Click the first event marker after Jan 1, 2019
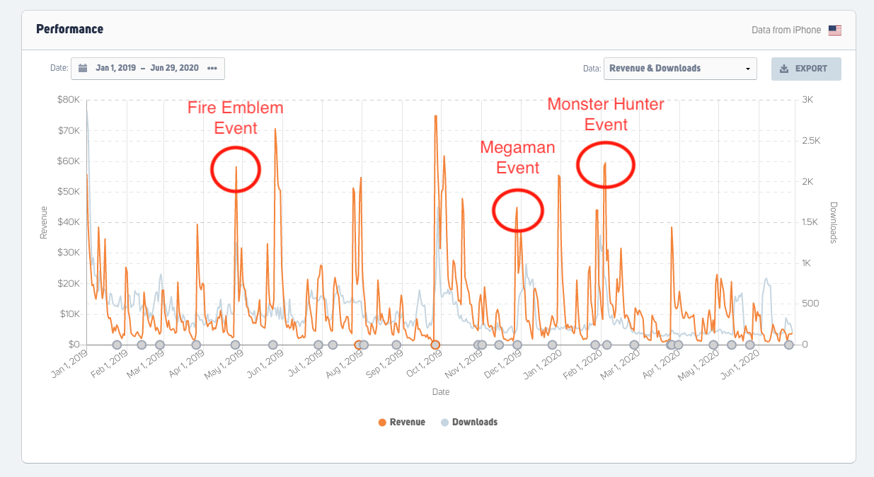Image resolution: width=874 pixels, height=477 pixels. (x=117, y=345)
